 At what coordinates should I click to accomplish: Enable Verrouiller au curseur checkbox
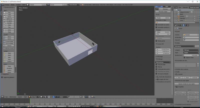coord(156,25)
